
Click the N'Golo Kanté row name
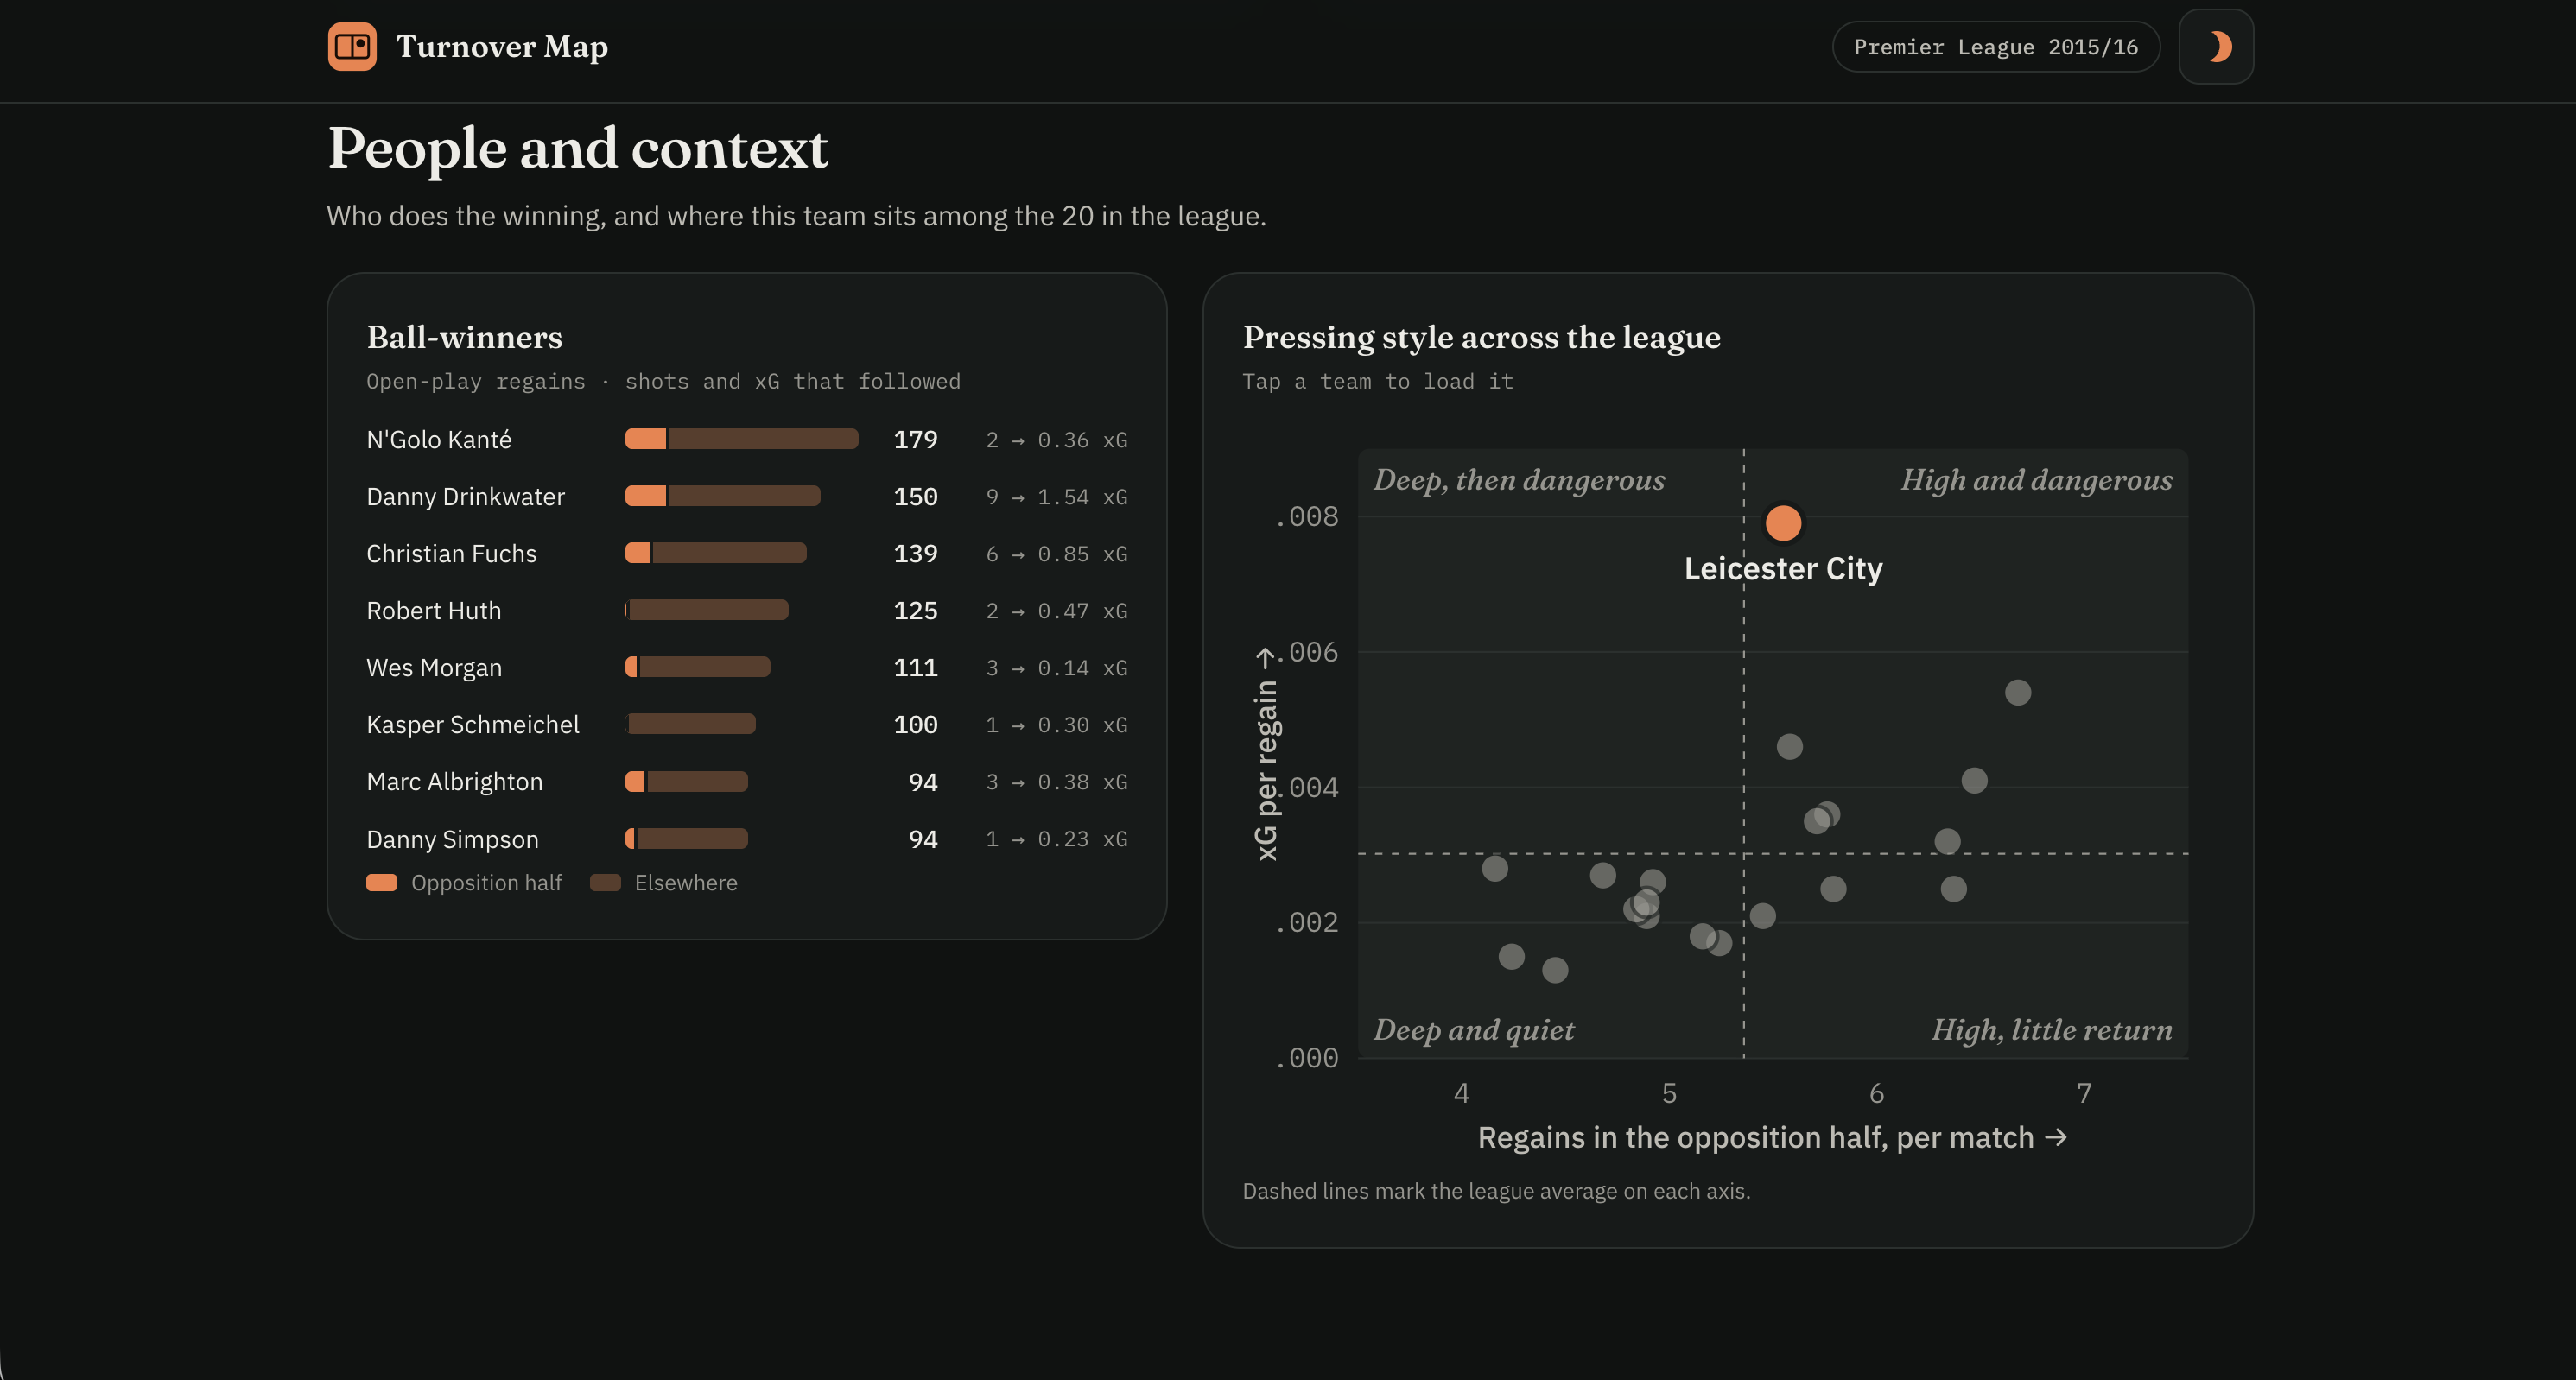coord(439,440)
